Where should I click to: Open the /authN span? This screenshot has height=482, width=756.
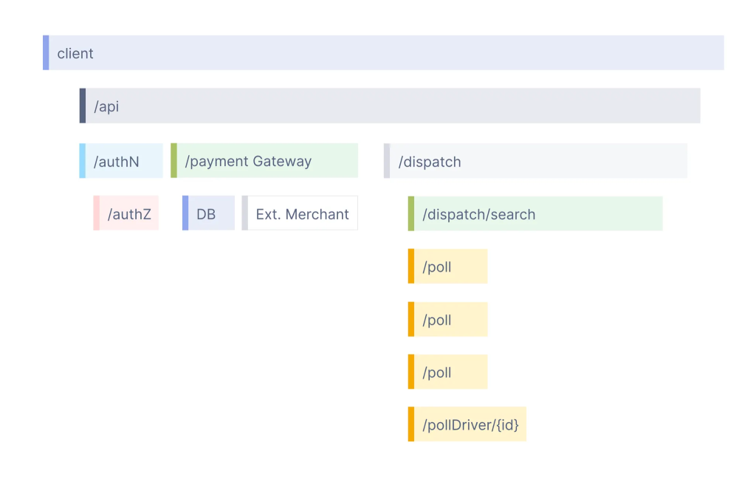pos(123,161)
